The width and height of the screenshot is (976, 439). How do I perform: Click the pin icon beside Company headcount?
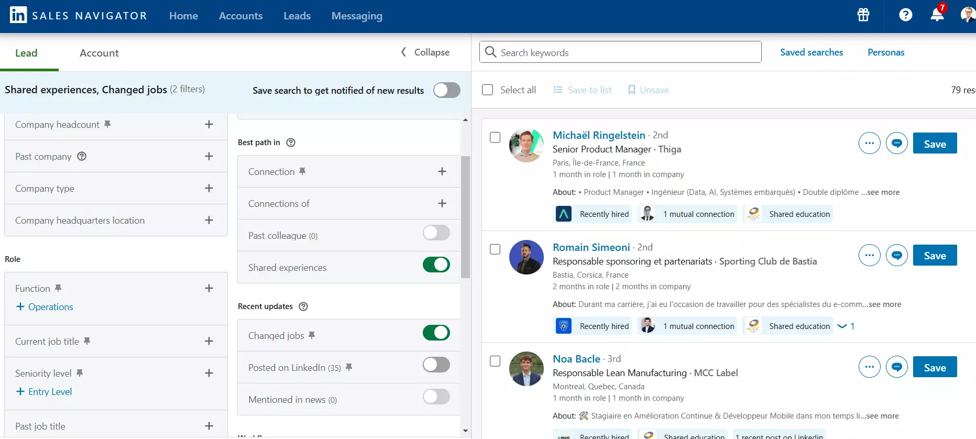click(x=107, y=124)
